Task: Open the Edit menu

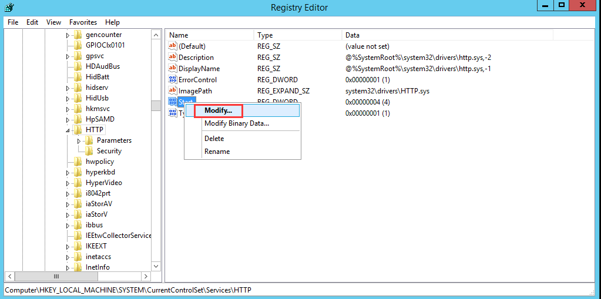Action: click(x=32, y=22)
